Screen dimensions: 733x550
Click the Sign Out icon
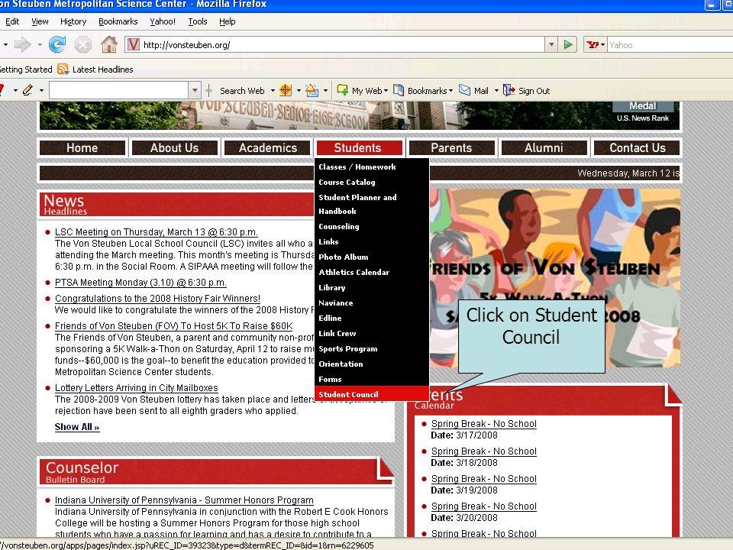tap(509, 90)
